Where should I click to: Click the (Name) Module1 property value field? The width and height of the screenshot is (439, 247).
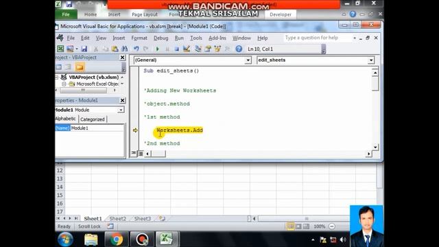(x=97, y=128)
